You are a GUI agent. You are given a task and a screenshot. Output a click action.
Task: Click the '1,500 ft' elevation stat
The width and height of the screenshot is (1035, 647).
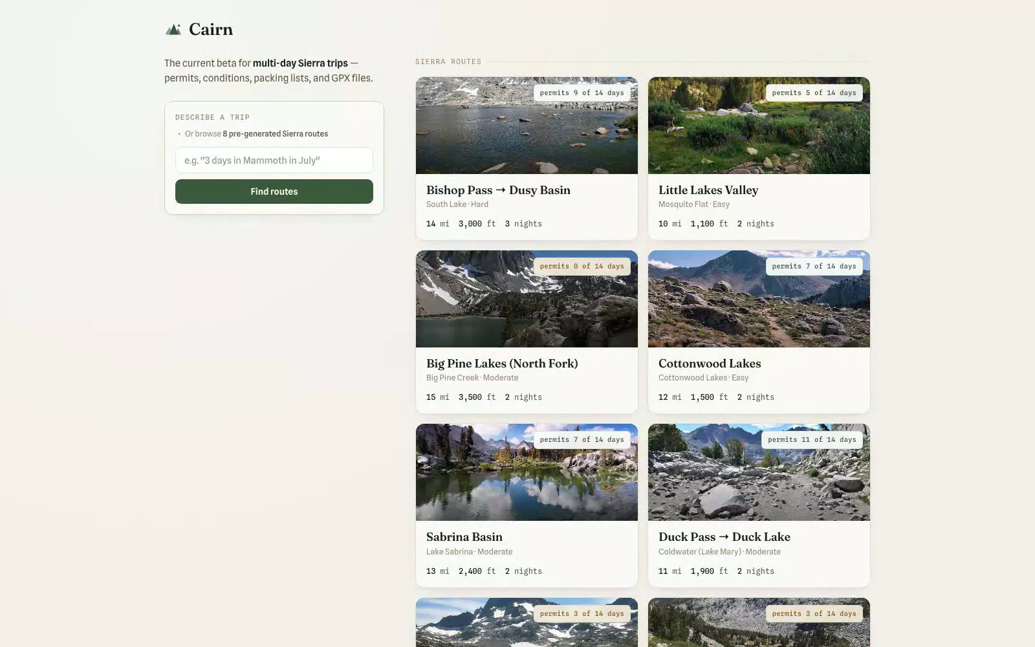click(709, 397)
